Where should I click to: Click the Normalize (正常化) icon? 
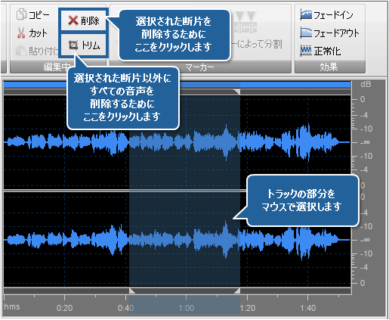pyautogui.click(x=306, y=51)
